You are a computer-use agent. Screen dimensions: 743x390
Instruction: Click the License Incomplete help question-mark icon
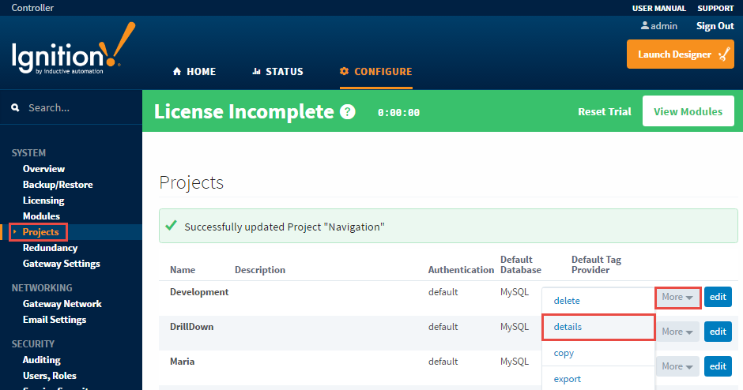347,112
